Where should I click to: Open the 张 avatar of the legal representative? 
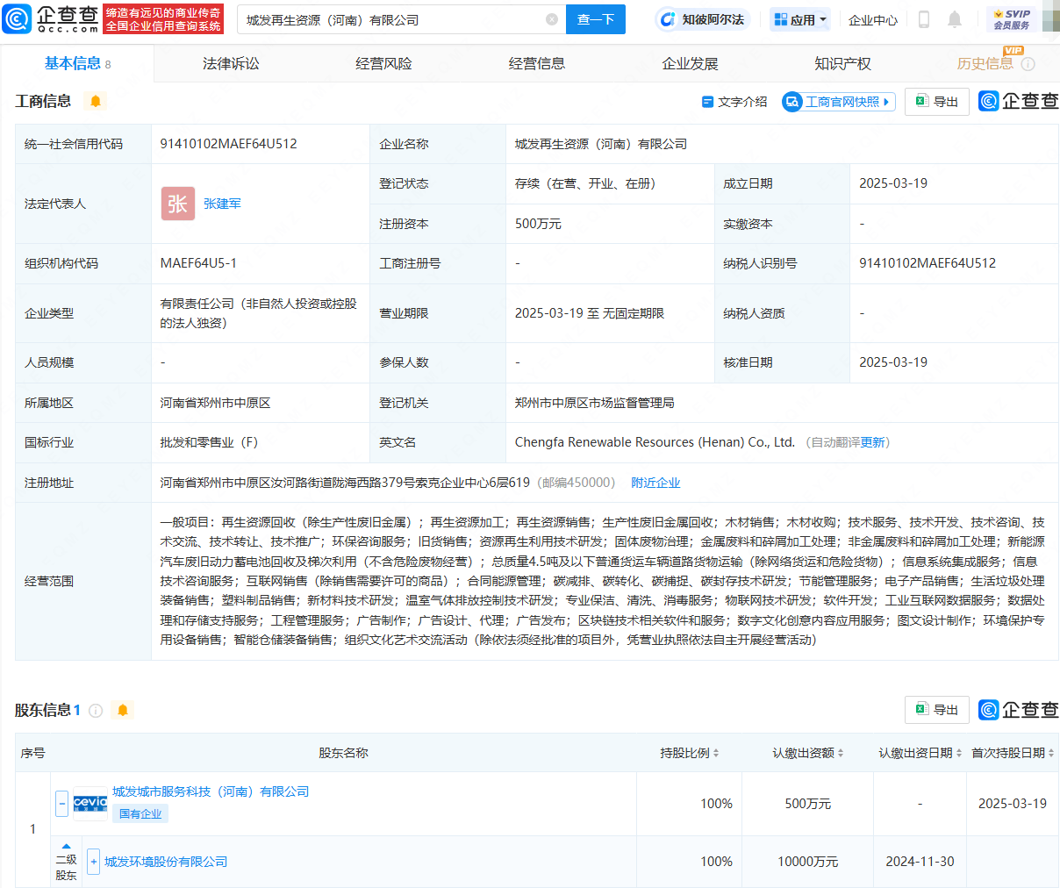178,204
